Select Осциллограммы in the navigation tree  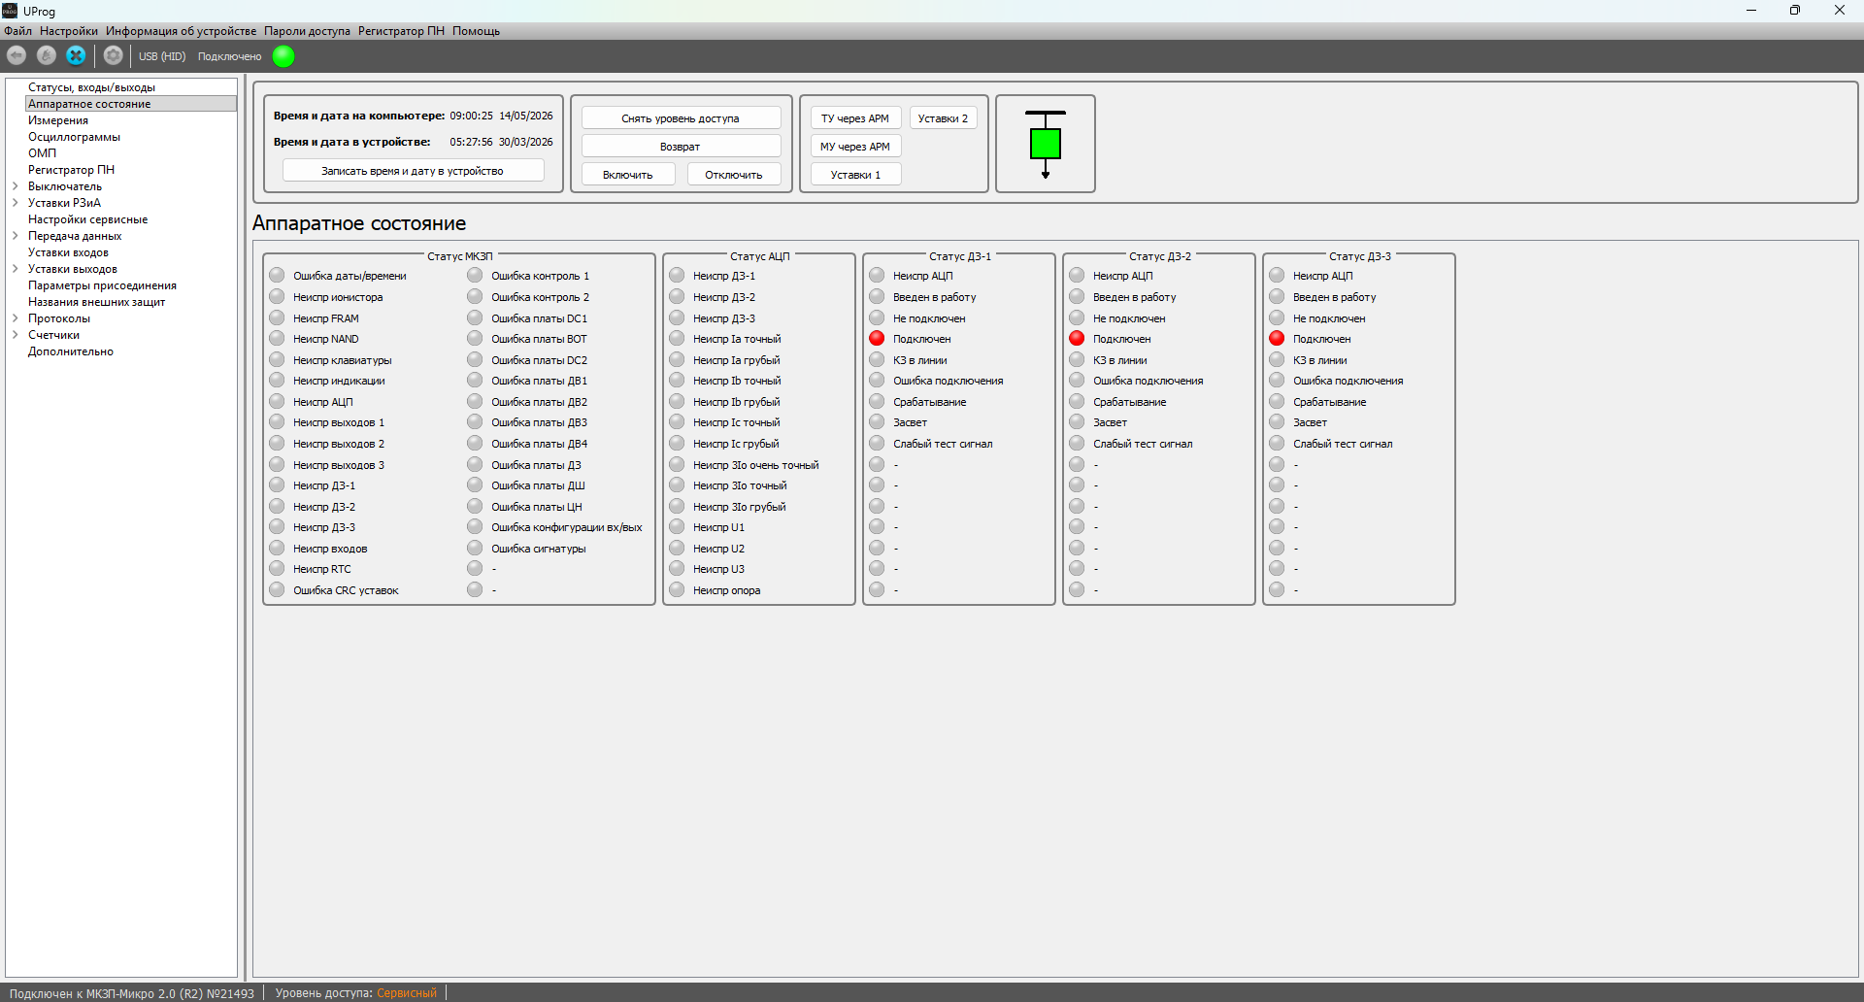[x=74, y=137]
